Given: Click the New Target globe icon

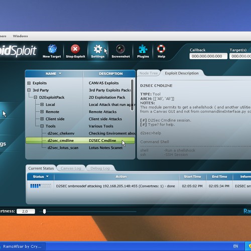Looking at the screenshot, I should 52,49.
